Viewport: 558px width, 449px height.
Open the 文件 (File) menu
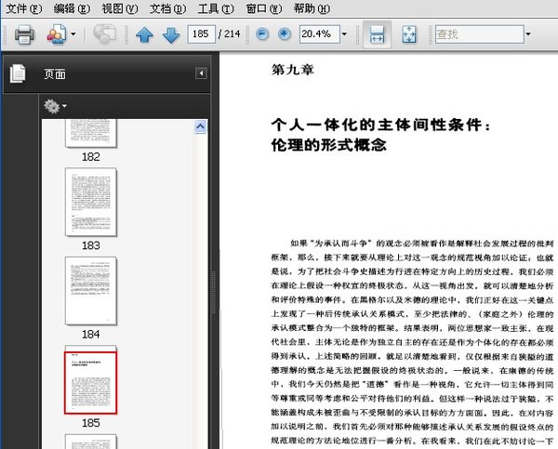[23, 8]
